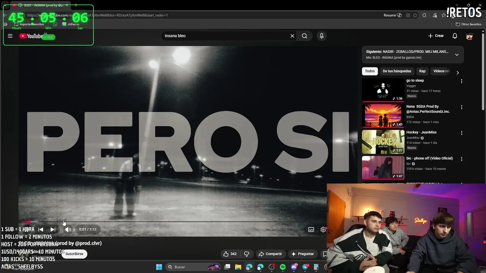Click Resumir in the address bar
The height and width of the screenshot is (273, 486).
[x=393, y=15]
